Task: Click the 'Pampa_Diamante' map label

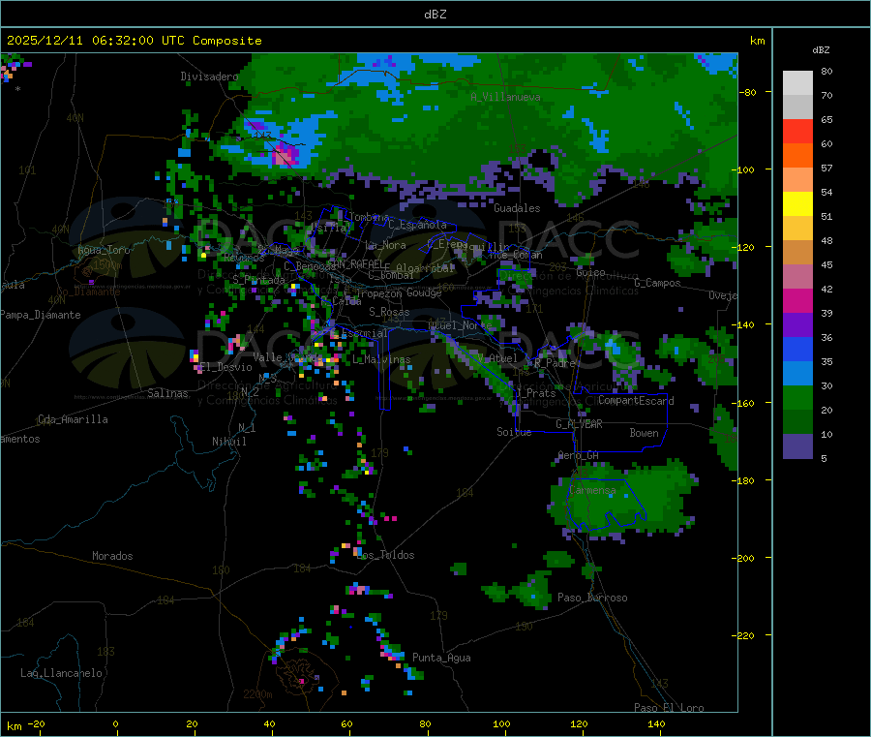Action: [x=41, y=315]
